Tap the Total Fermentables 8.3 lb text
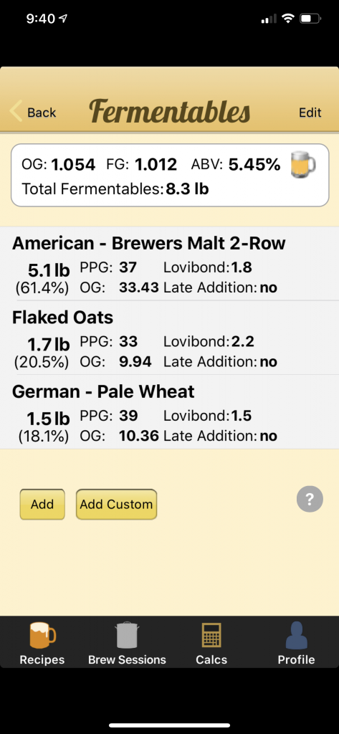 115,189
